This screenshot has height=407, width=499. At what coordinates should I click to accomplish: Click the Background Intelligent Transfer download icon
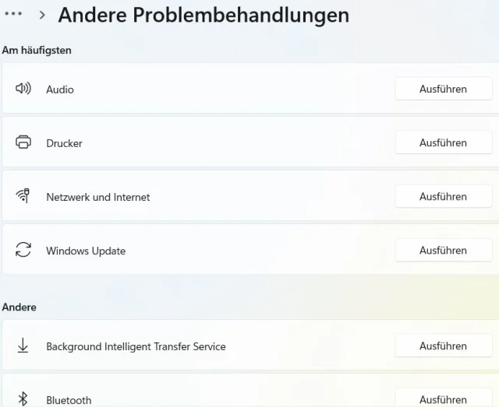click(23, 346)
